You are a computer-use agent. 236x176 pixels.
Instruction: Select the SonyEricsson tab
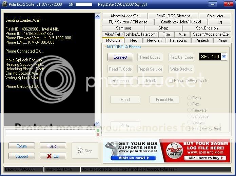tap(207, 28)
